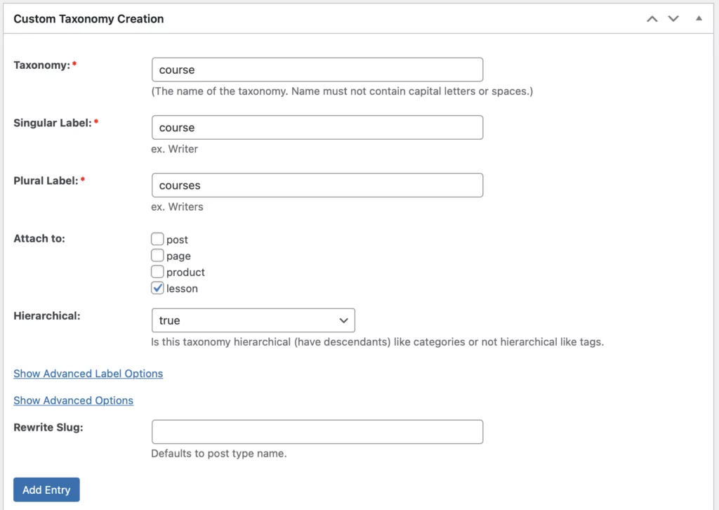Move the Custom Taxonomy Creation panel down
719x510 pixels.
[673, 19]
